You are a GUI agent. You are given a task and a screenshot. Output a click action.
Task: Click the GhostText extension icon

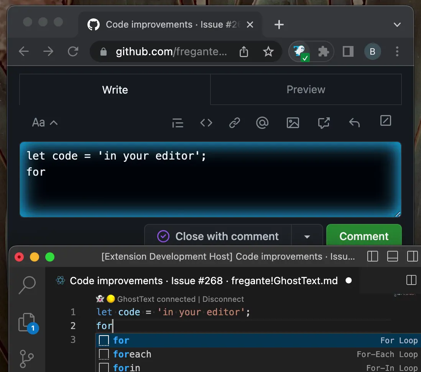click(301, 52)
